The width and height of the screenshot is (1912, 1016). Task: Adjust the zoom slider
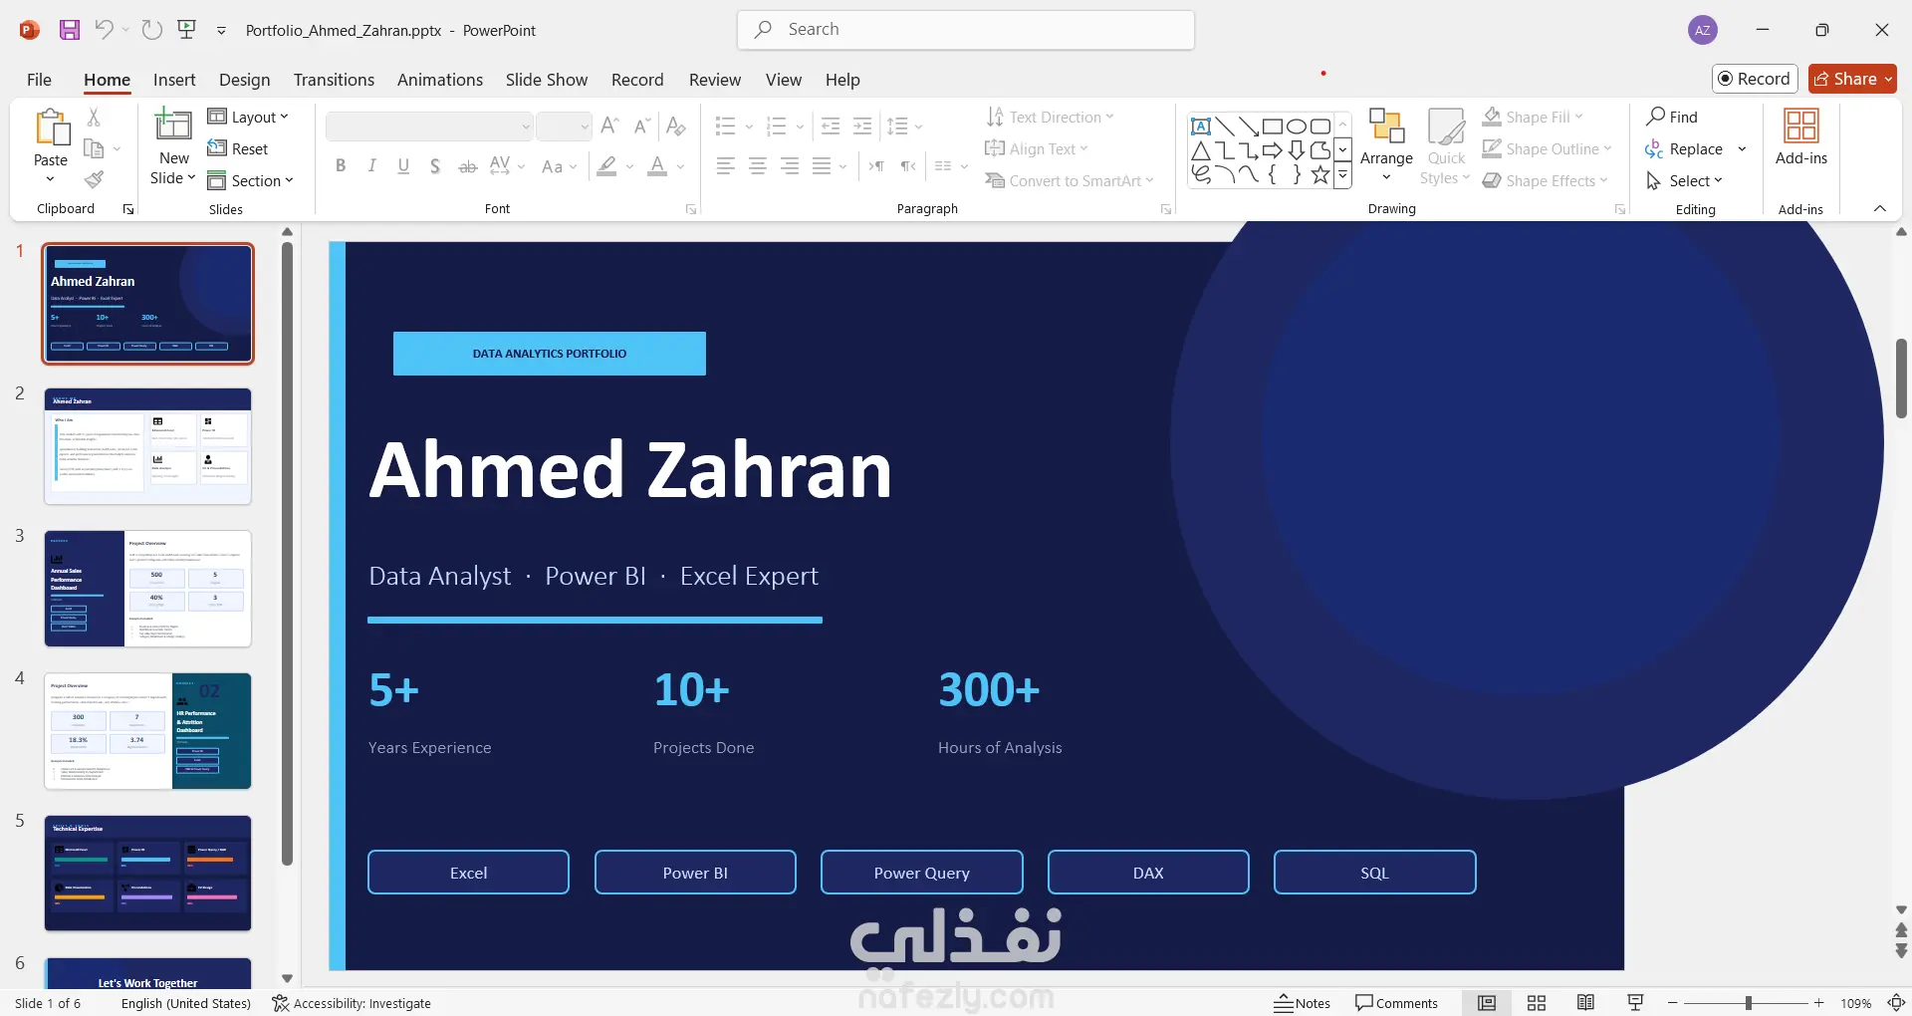tap(1748, 1003)
